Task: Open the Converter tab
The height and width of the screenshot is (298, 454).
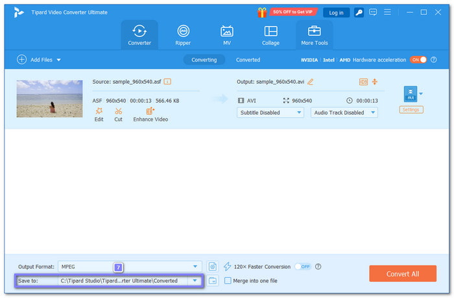Action: (x=139, y=35)
